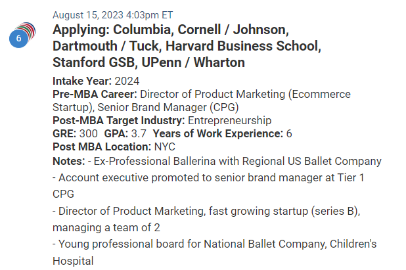
Task: Select the Entrepreneurship industry value
Action: pos(230,121)
